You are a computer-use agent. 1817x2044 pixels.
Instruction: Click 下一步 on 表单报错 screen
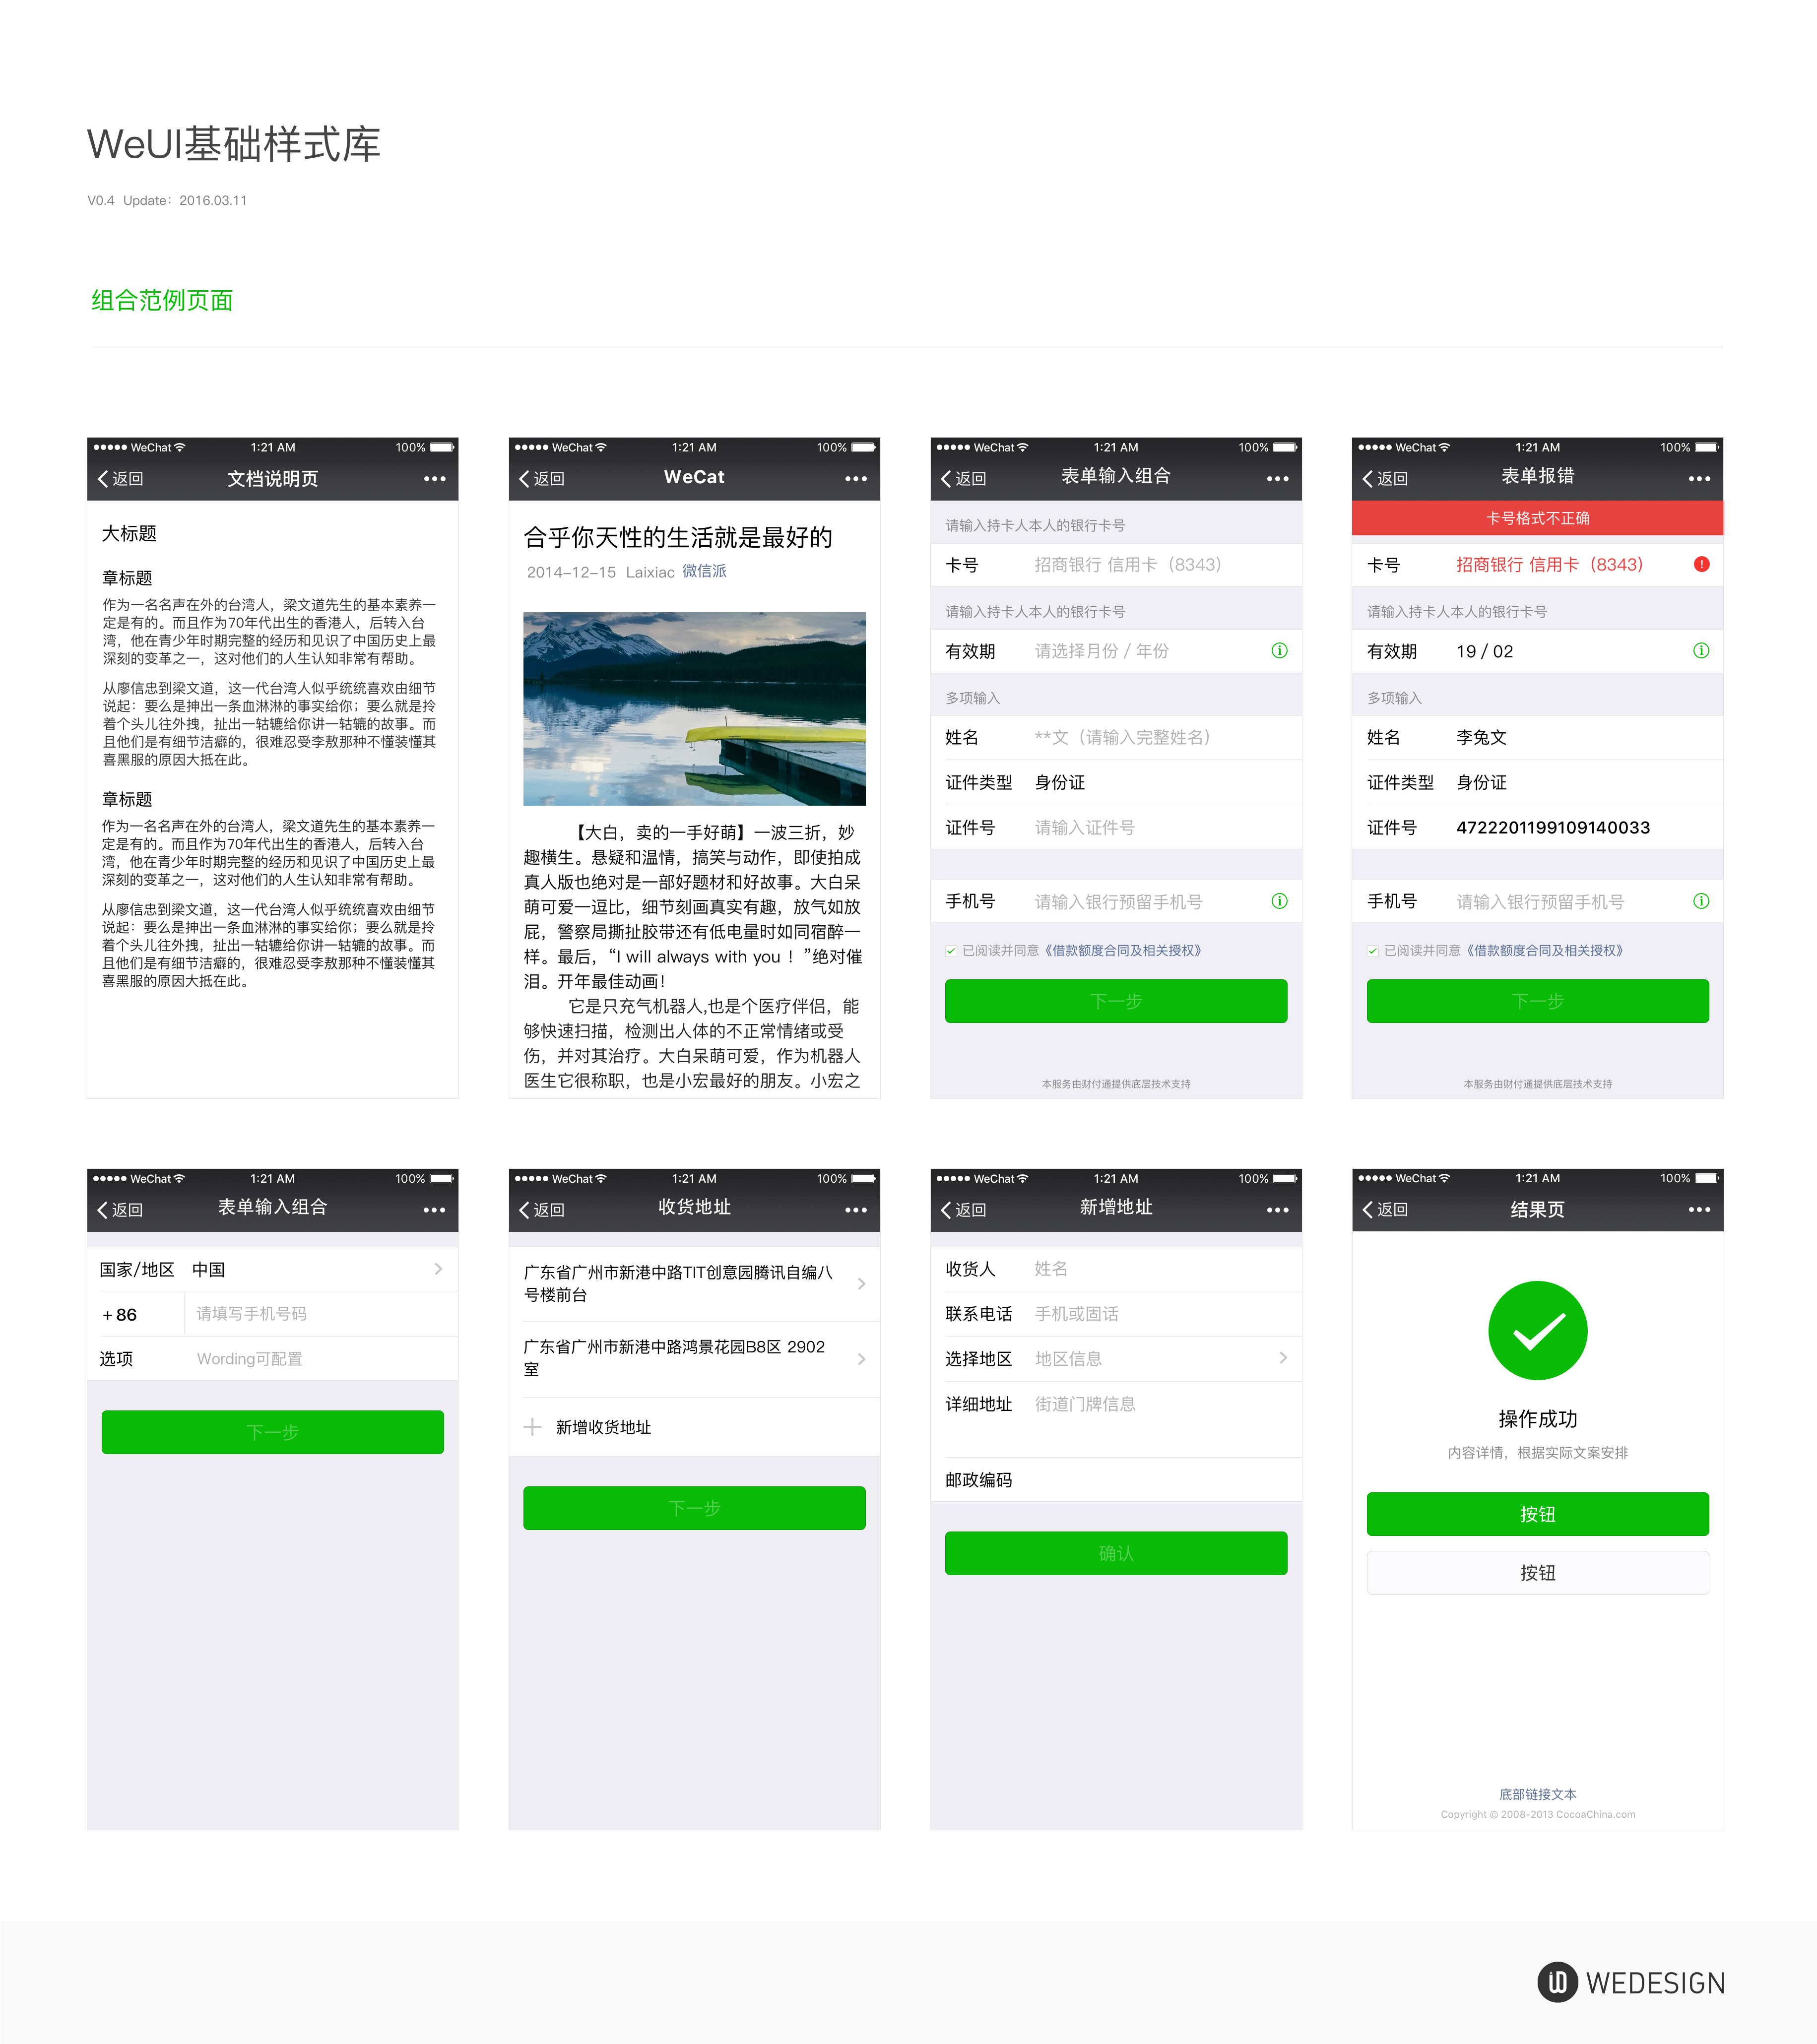click(x=1538, y=1001)
